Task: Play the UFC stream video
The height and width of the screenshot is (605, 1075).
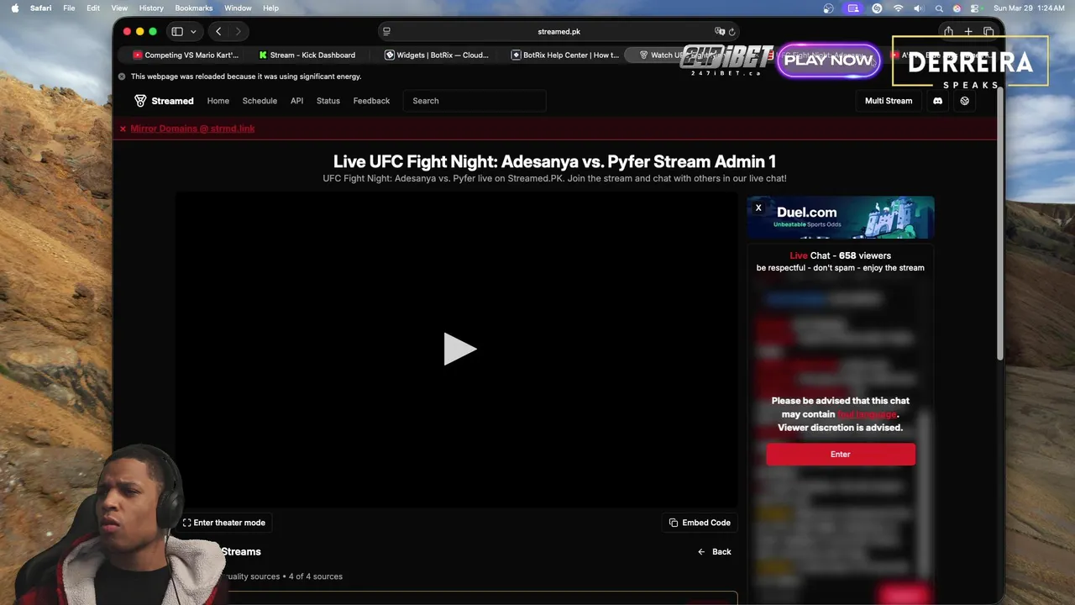Action: click(x=459, y=349)
